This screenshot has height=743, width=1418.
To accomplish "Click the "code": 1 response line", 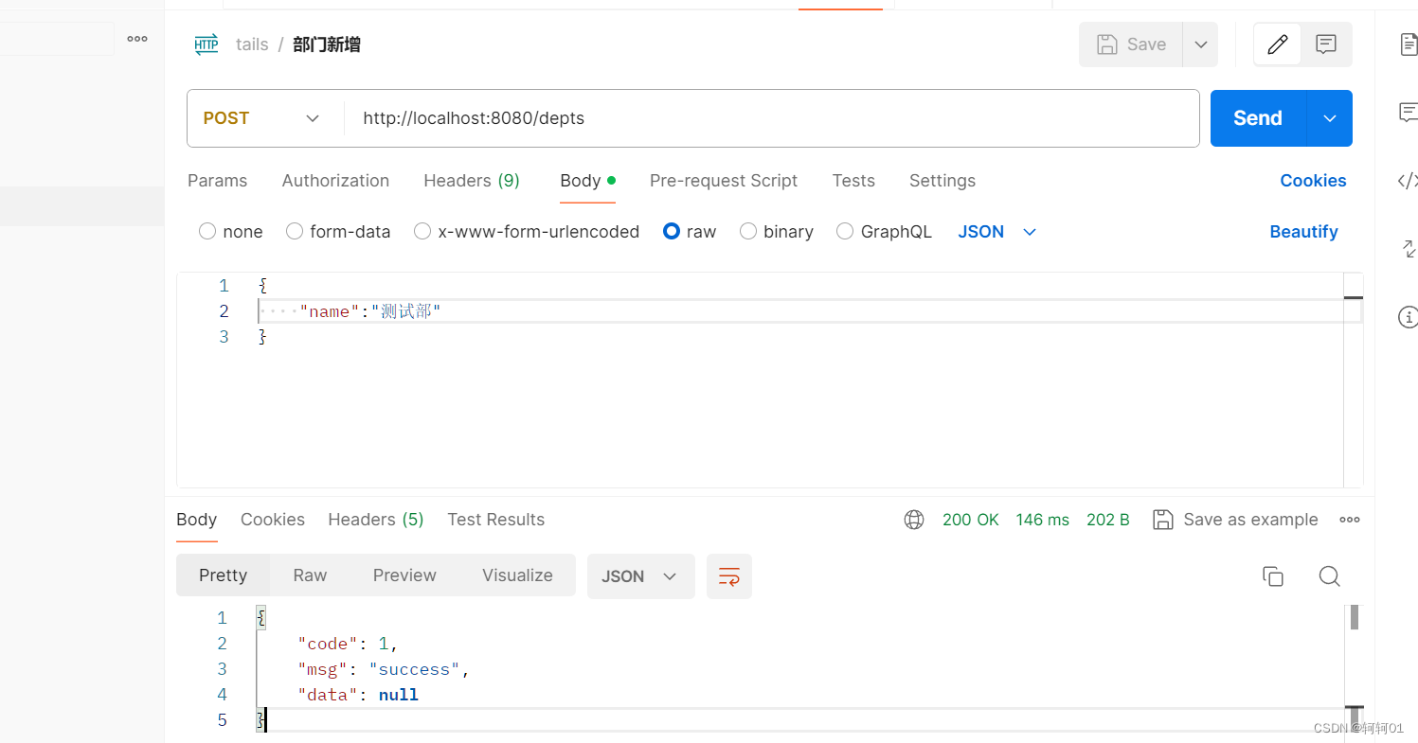I will click(x=348, y=644).
